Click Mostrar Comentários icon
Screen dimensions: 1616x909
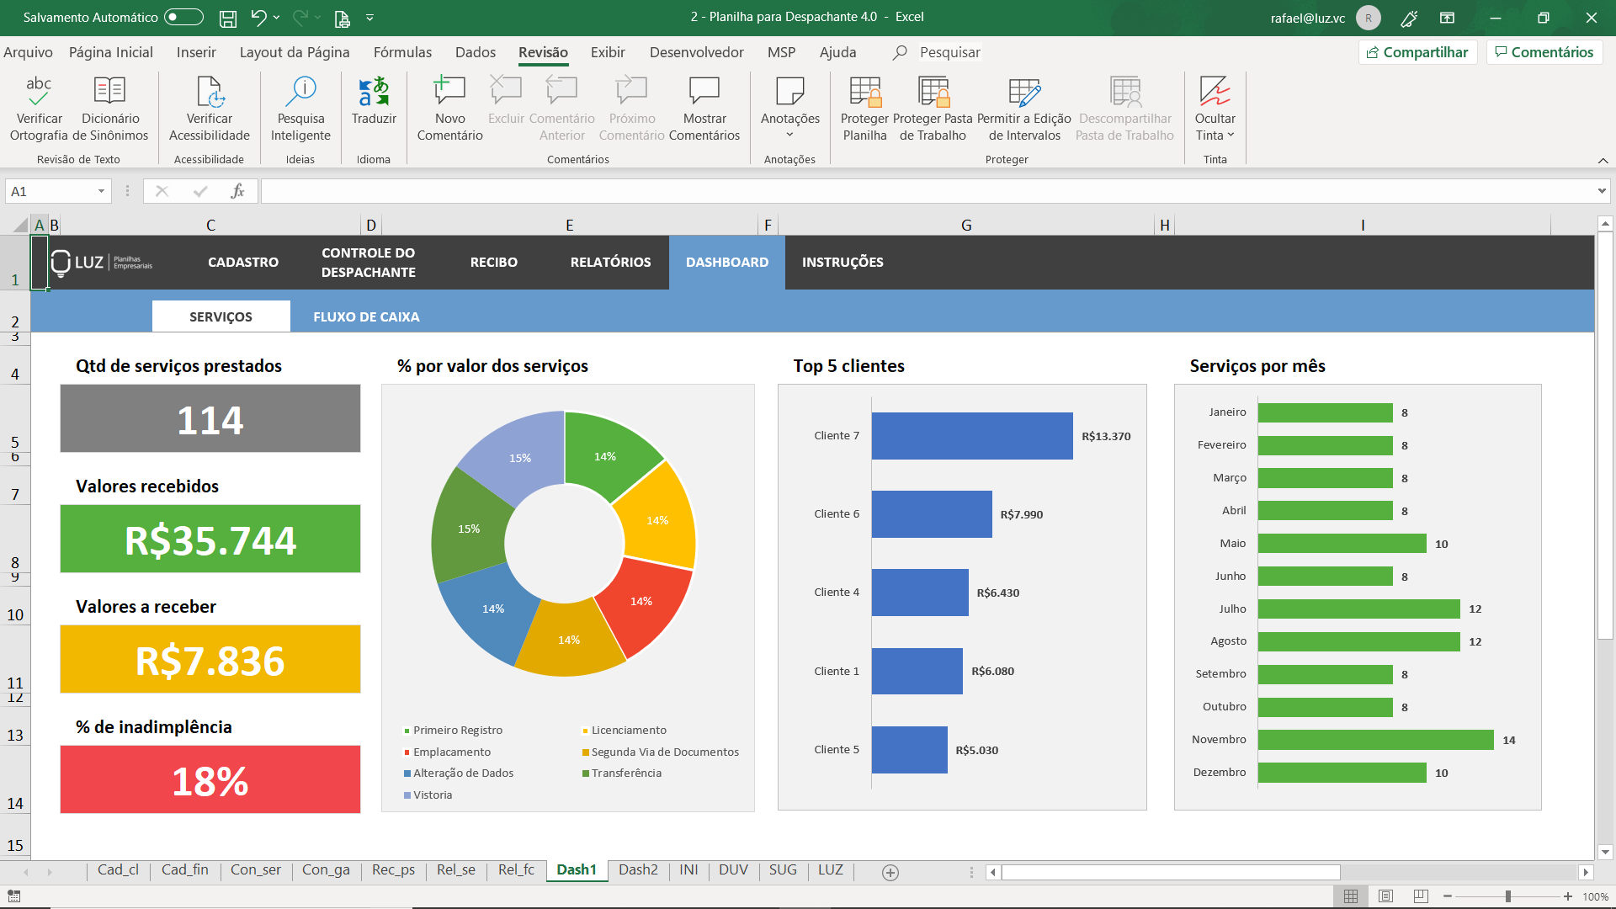pos(704,91)
